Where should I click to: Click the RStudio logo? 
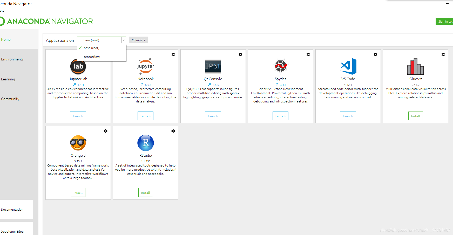coord(146,143)
